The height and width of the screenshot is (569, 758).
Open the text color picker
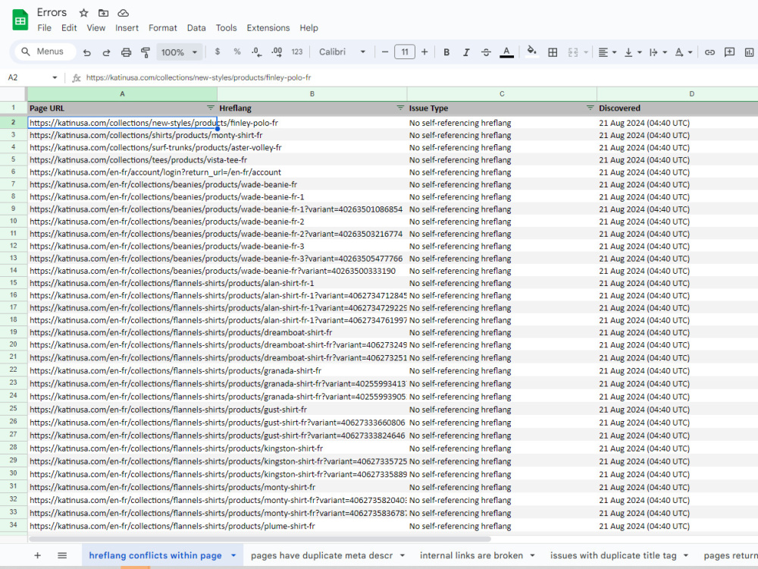[x=506, y=52]
